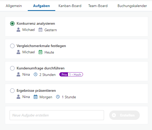Screen dimensions: 152x130
Task: Check off the Ergebnisse präsentieren task
Action: click(x=12, y=90)
